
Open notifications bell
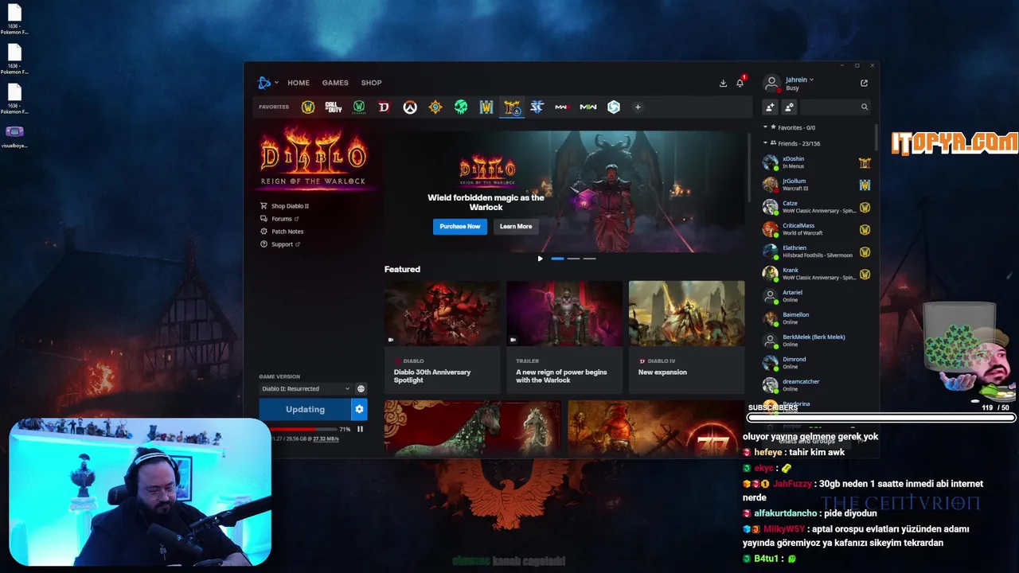740,83
